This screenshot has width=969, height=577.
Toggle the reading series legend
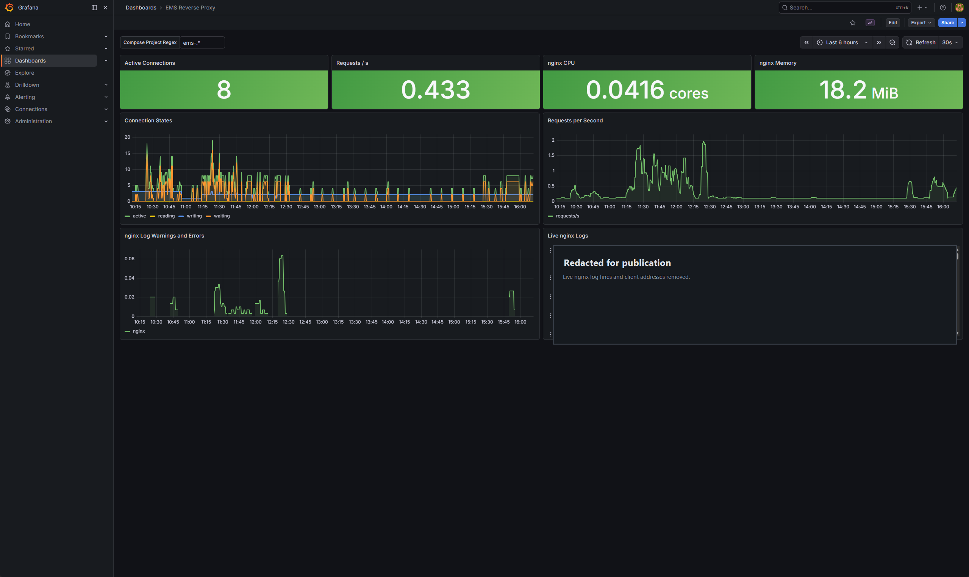(x=163, y=216)
